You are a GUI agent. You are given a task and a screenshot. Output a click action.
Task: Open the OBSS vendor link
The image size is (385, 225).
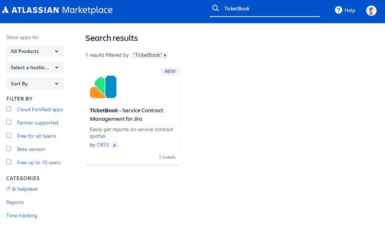[x=103, y=145]
